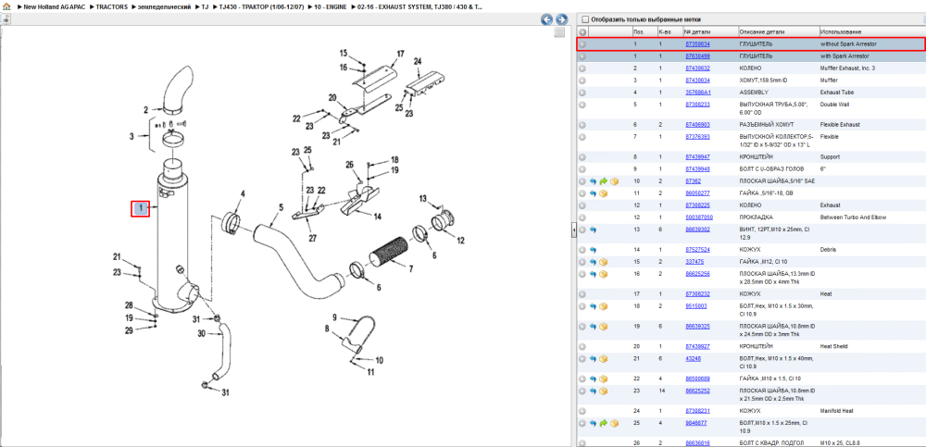The height and width of the screenshot is (447, 926).
Task: Click add icon for part 87430632 row
Action: point(582,68)
